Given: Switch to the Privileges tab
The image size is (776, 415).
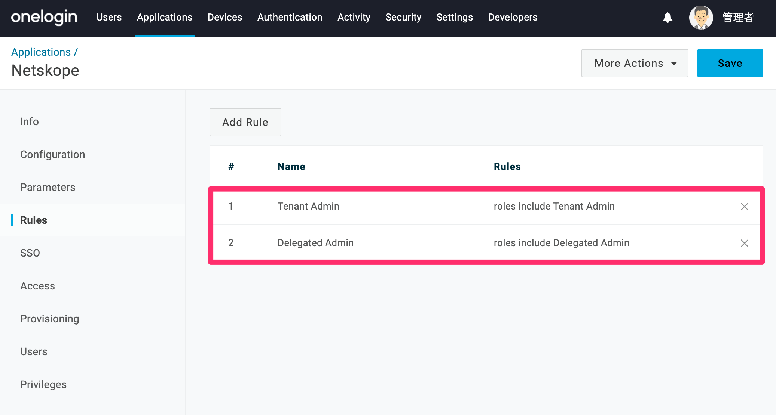Looking at the screenshot, I should [43, 384].
